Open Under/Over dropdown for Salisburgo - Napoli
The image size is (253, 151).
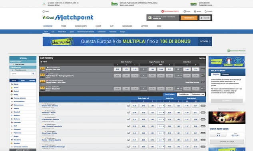point(161,113)
